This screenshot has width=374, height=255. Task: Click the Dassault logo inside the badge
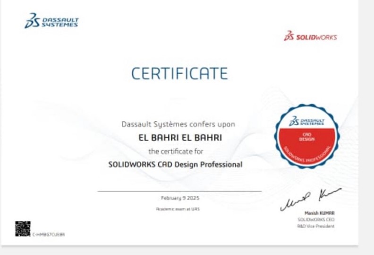(x=307, y=122)
